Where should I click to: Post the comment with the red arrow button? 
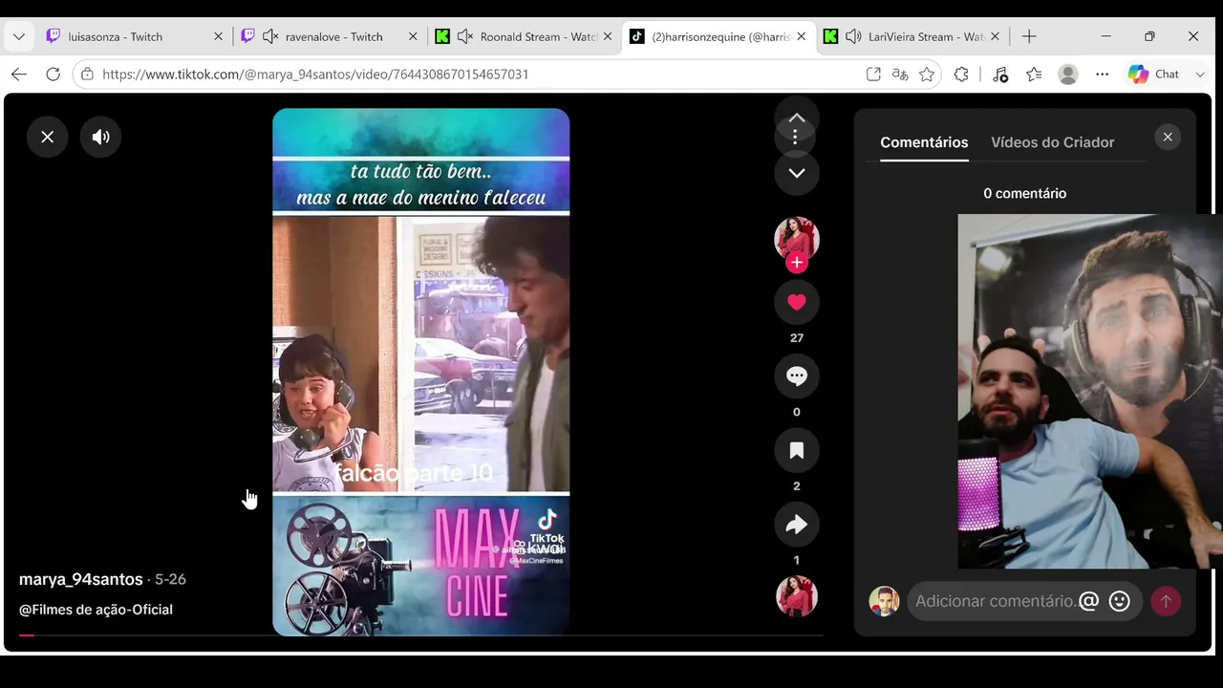tap(1166, 601)
